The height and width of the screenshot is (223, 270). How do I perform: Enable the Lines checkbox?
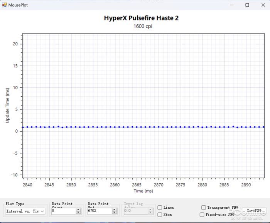tap(160, 208)
